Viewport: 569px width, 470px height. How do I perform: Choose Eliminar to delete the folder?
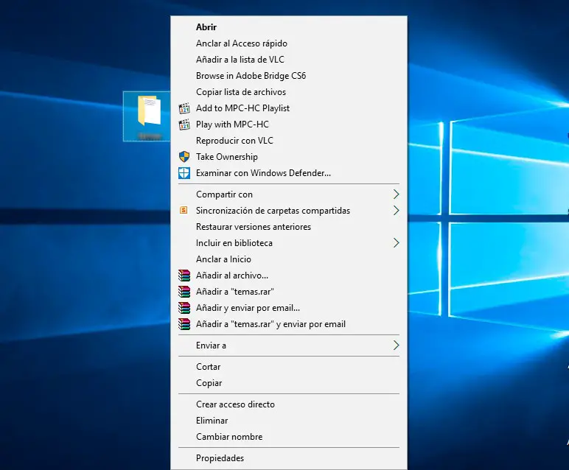pos(212,421)
